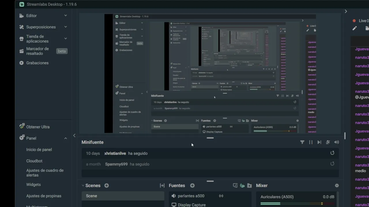The height and width of the screenshot is (207, 369).
Task: Click the scene transitions icon
Action: [x=162, y=186]
